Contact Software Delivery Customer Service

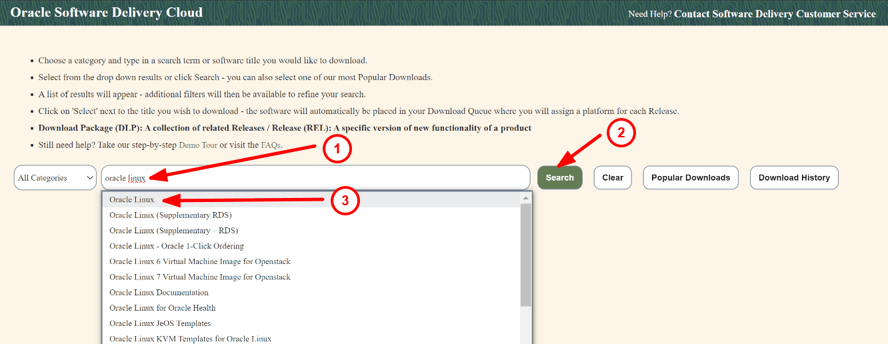775,13
